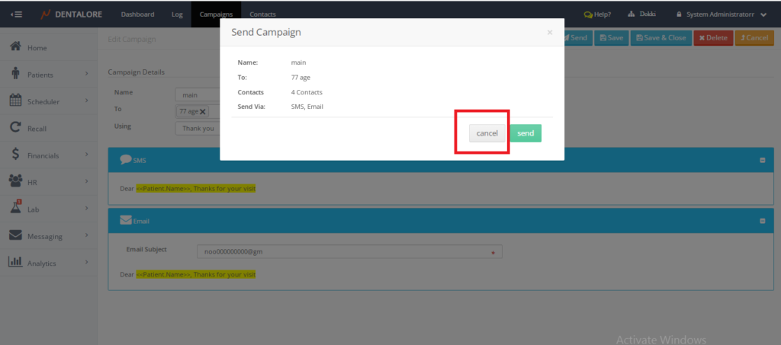Click the green send button
The width and height of the screenshot is (781, 345).
click(525, 133)
